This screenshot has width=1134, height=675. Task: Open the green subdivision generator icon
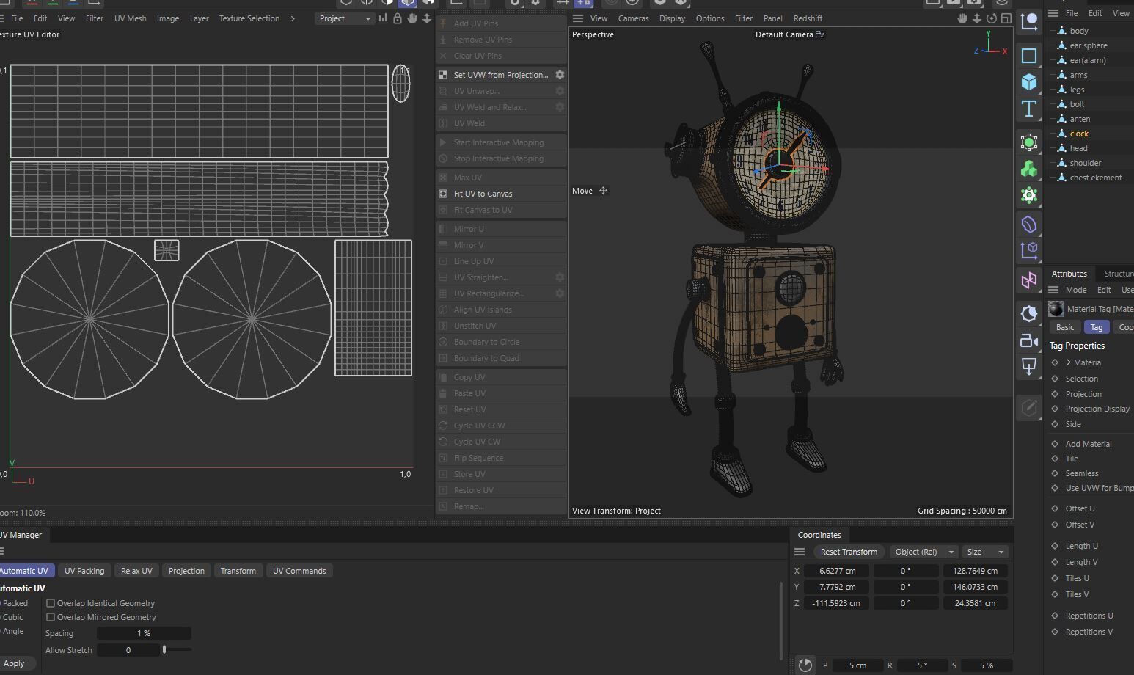point(1029,142)
